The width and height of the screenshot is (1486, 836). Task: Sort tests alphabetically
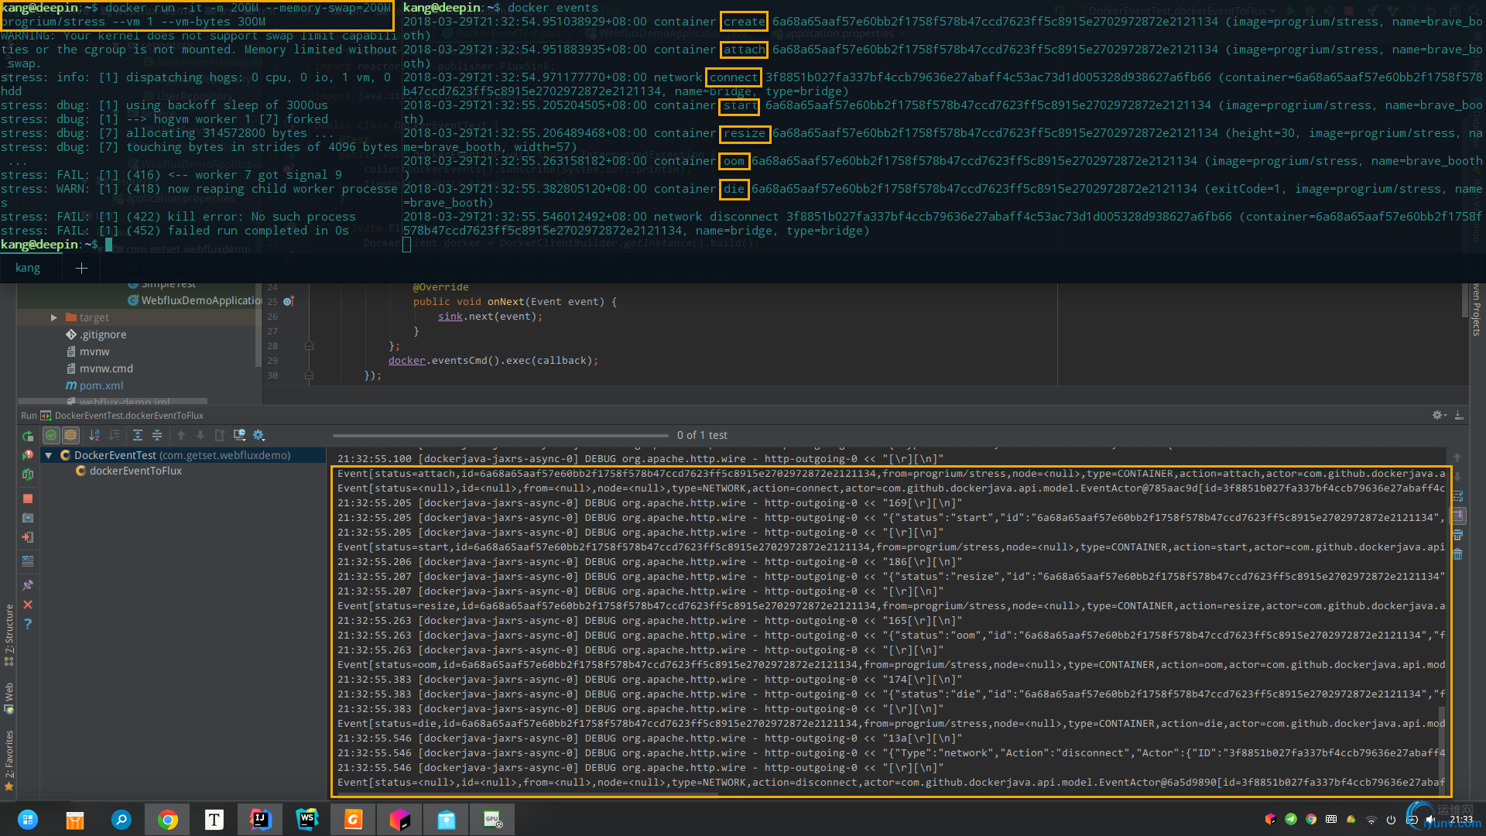click(x=94, y=435)
